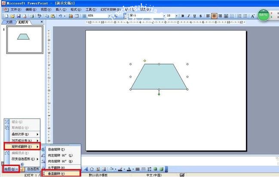Save the presentation with floppy icon
The image size is (279, 177).
[18, 16]
